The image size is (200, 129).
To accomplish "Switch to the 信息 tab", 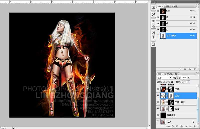I will pos(167,6).
